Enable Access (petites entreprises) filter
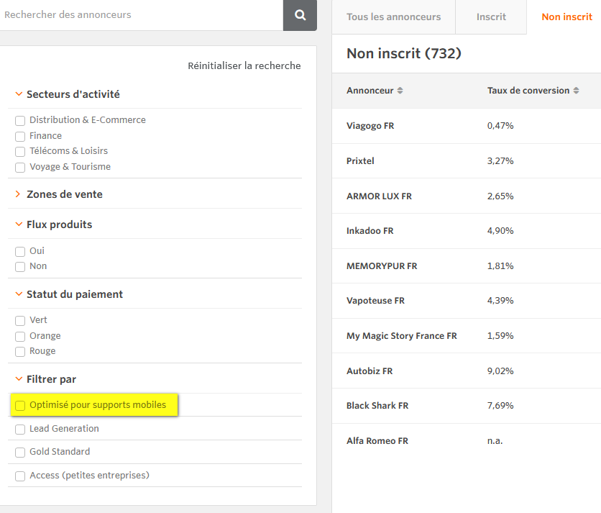 20,476
